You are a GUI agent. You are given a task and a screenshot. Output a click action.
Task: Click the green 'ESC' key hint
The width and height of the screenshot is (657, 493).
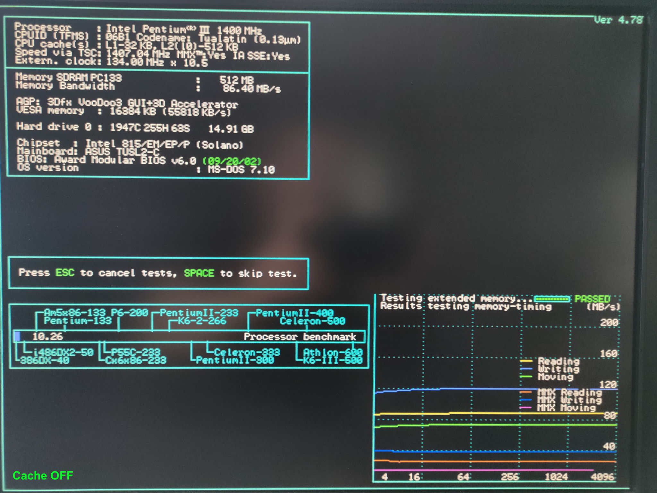click(x=65, y=272)
